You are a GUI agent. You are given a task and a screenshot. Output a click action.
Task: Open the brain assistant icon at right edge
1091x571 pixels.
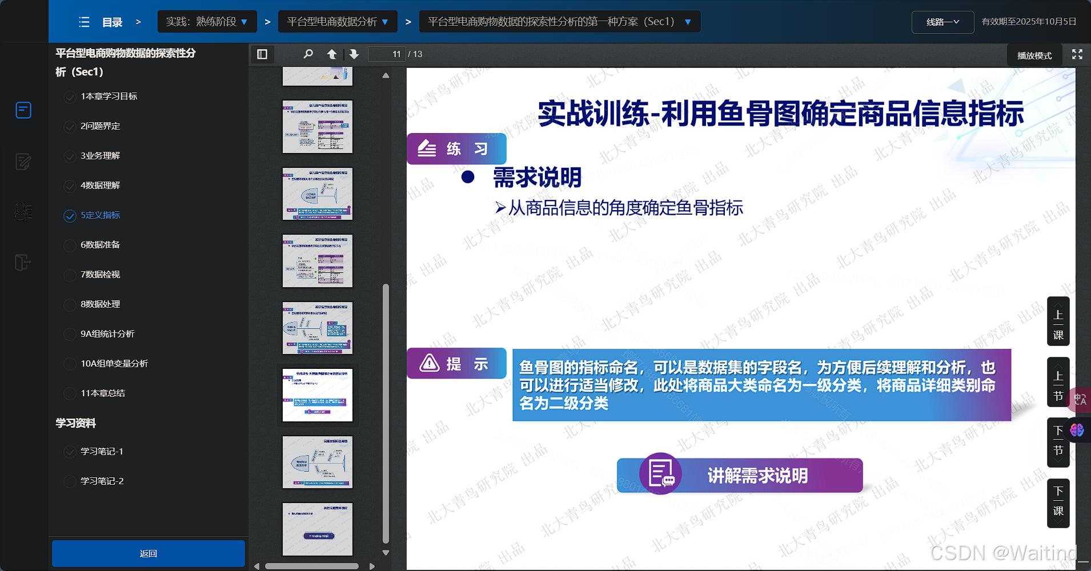1077,429
